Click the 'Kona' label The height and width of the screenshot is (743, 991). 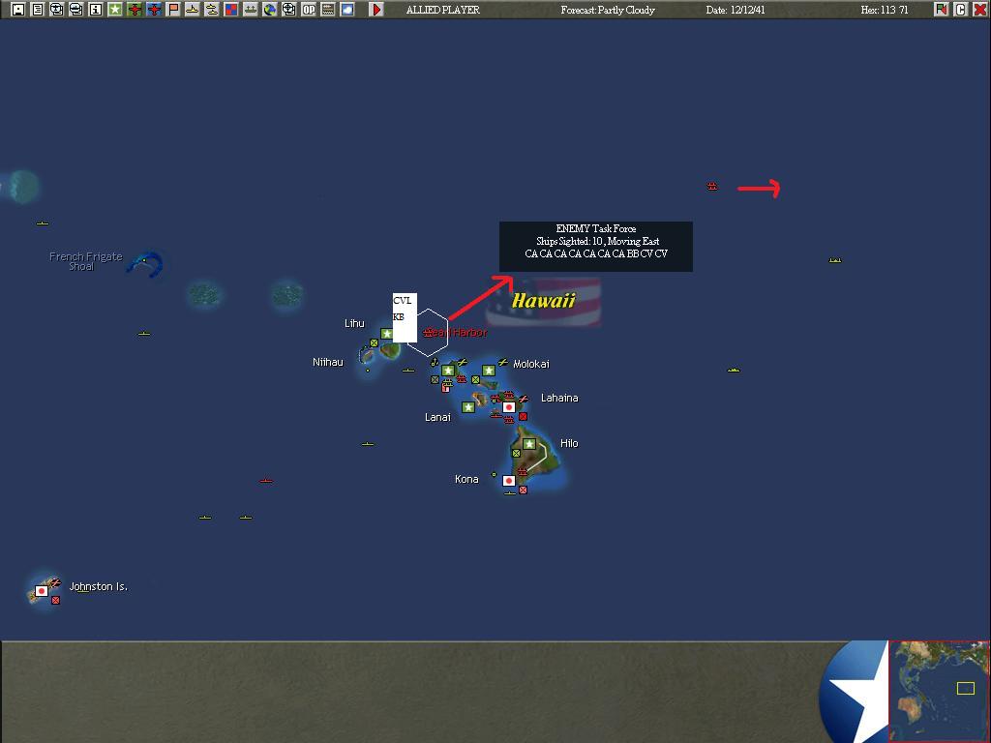[466, 480]
